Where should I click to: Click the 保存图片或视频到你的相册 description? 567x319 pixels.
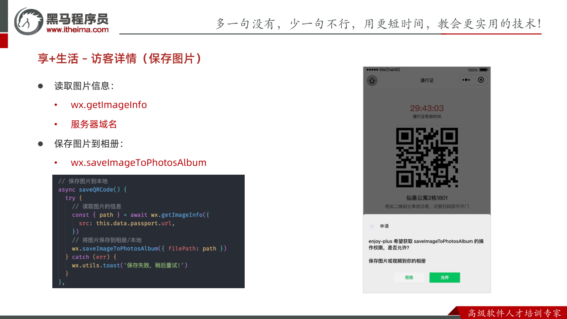click(397, 261)
